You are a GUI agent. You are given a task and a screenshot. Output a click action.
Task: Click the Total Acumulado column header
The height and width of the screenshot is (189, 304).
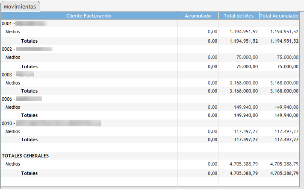tap(279, 16)
